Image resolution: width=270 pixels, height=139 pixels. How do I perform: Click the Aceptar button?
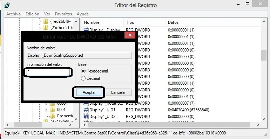pyautogui.click(x=89, y=92)
